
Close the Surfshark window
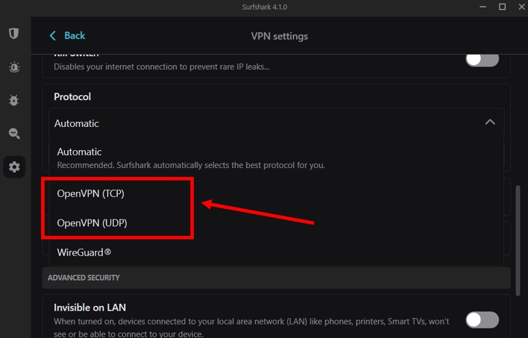click(520, 7)
